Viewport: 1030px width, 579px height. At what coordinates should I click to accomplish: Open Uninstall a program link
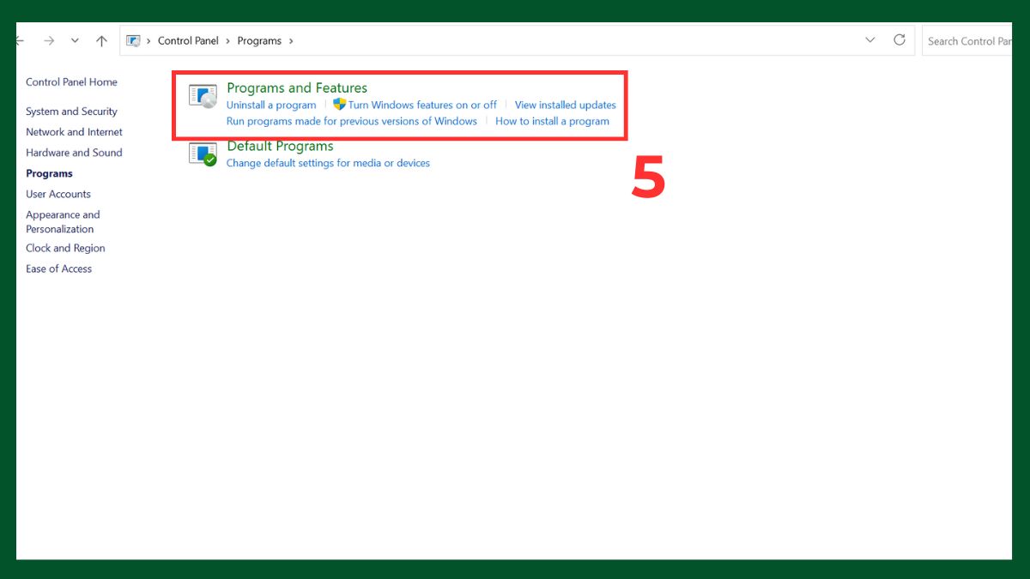pos(271,105)
